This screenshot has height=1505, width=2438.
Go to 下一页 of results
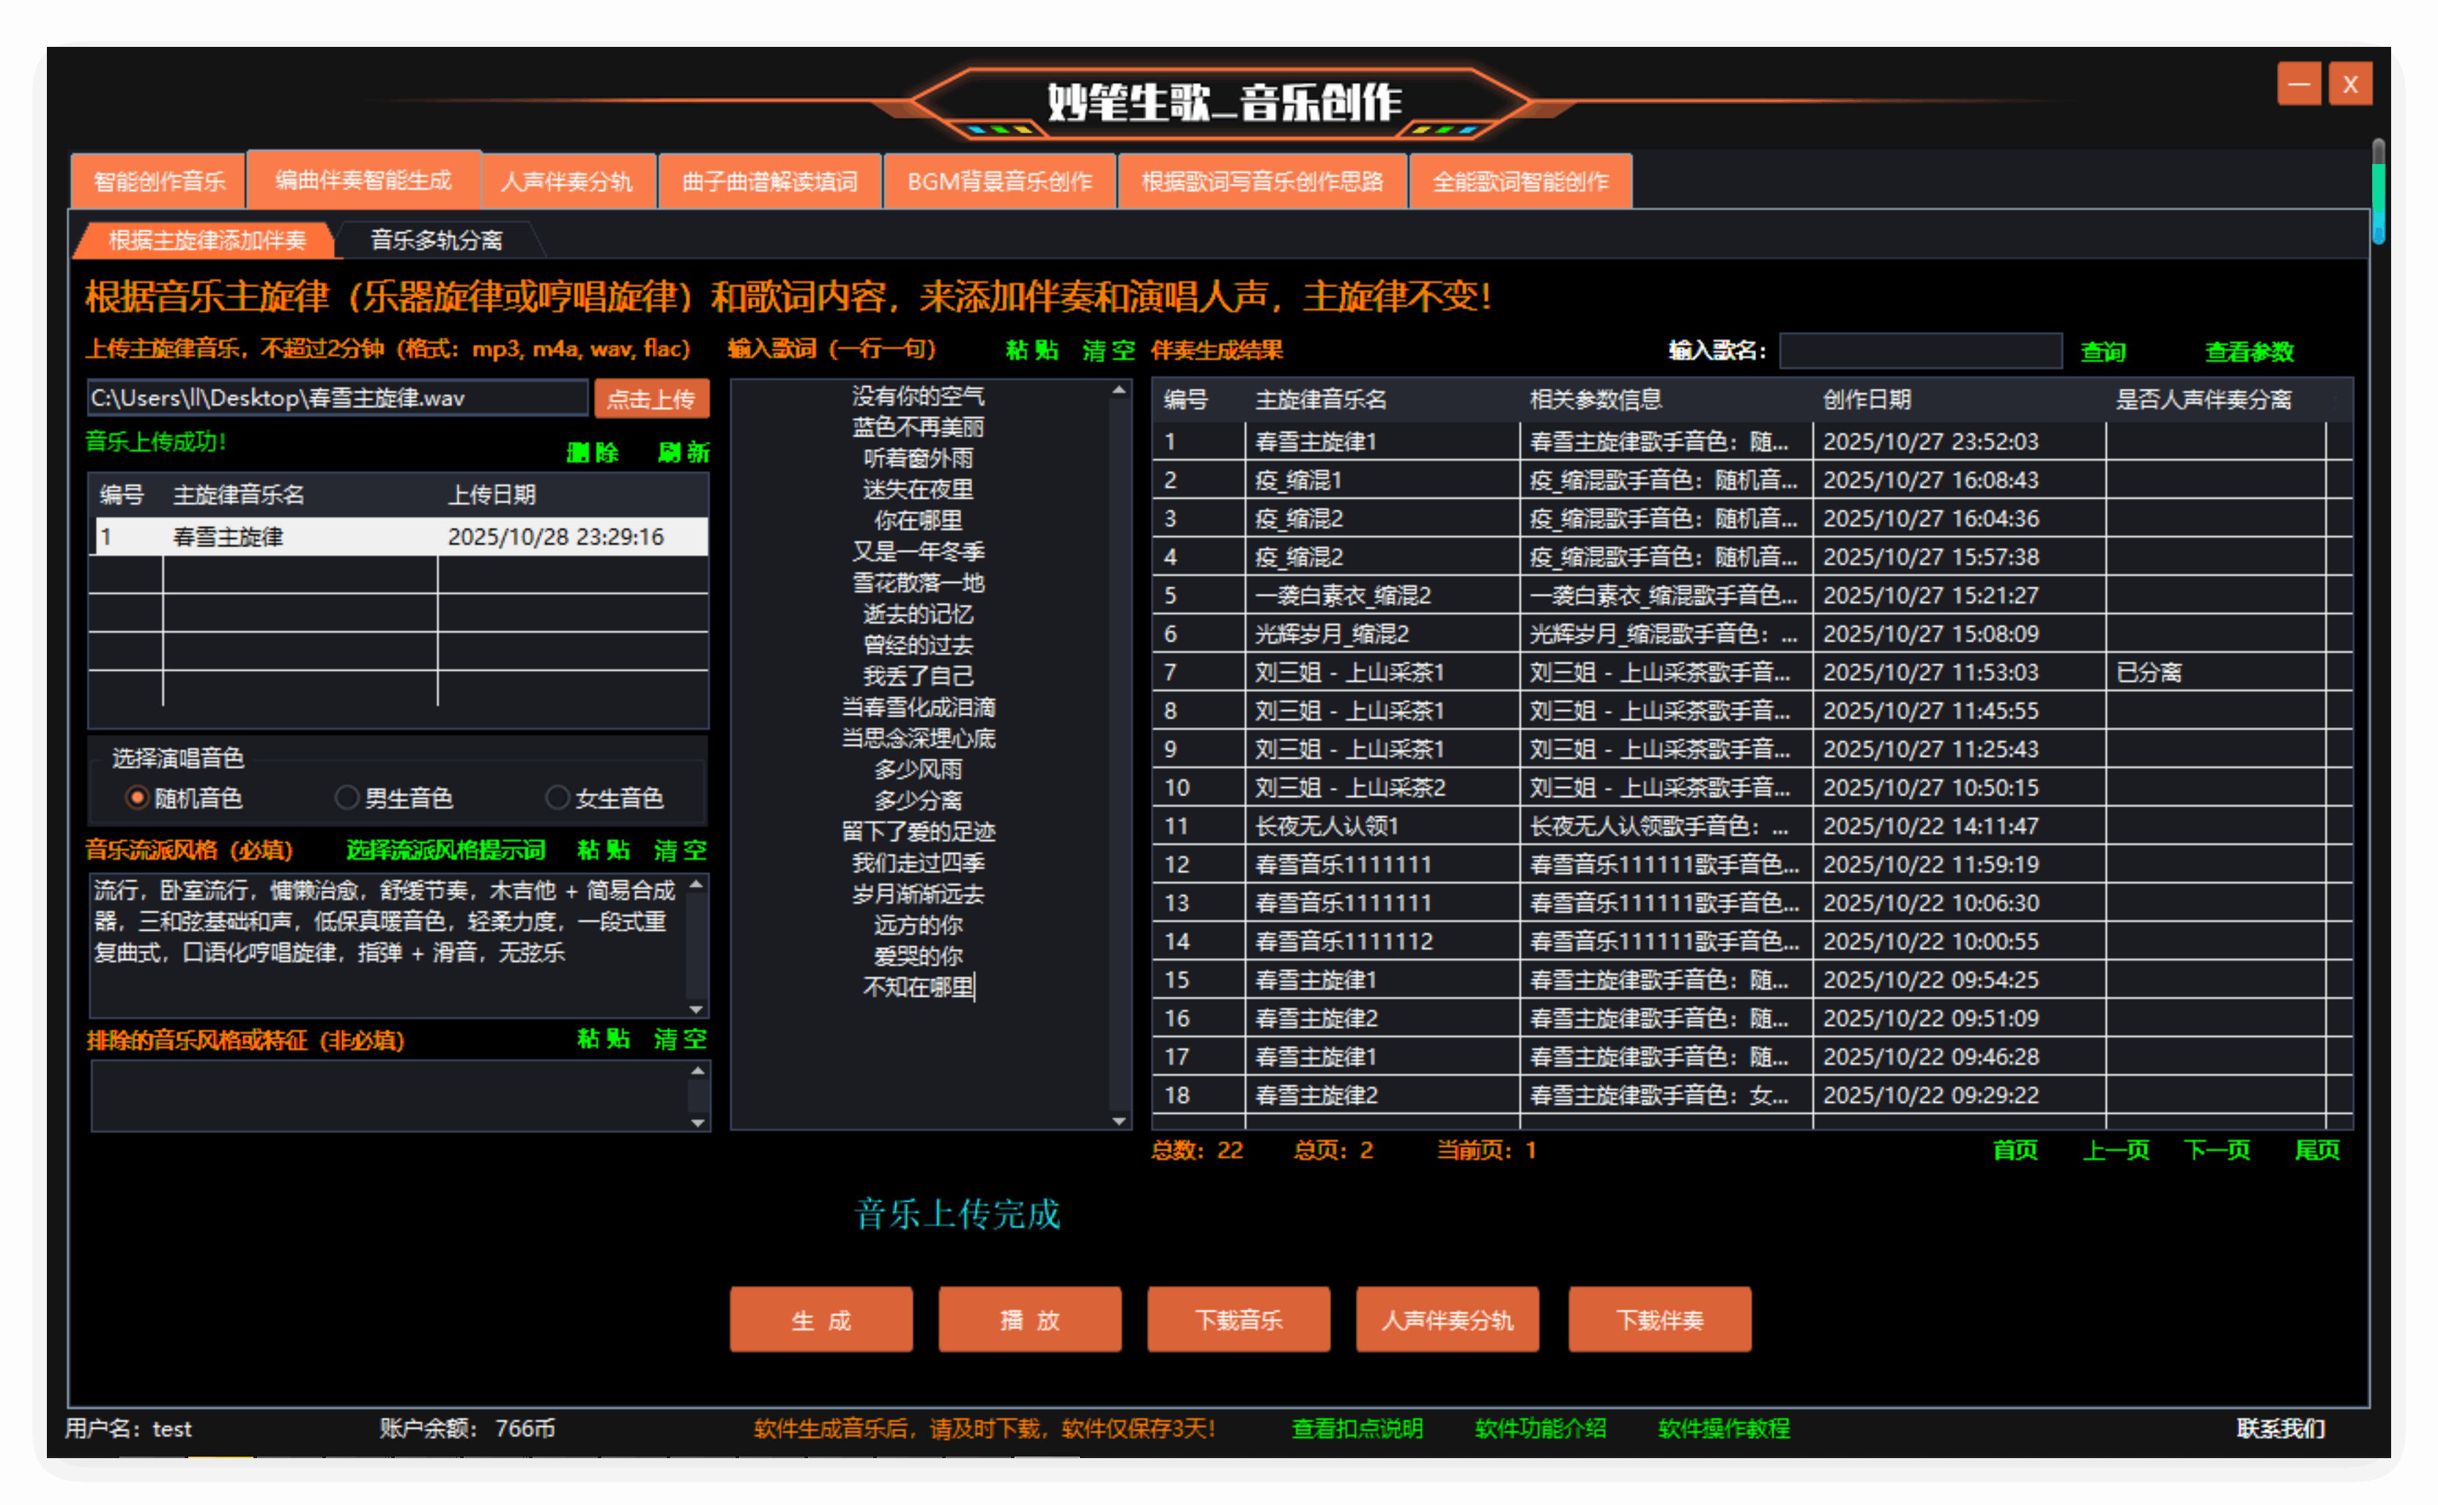click(2215, 1151)
